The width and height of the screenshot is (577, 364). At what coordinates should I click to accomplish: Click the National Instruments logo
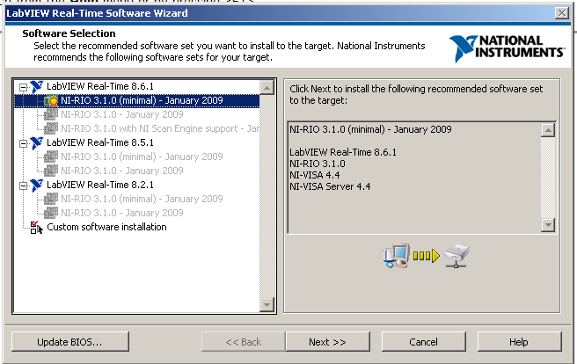coord(507,48)
